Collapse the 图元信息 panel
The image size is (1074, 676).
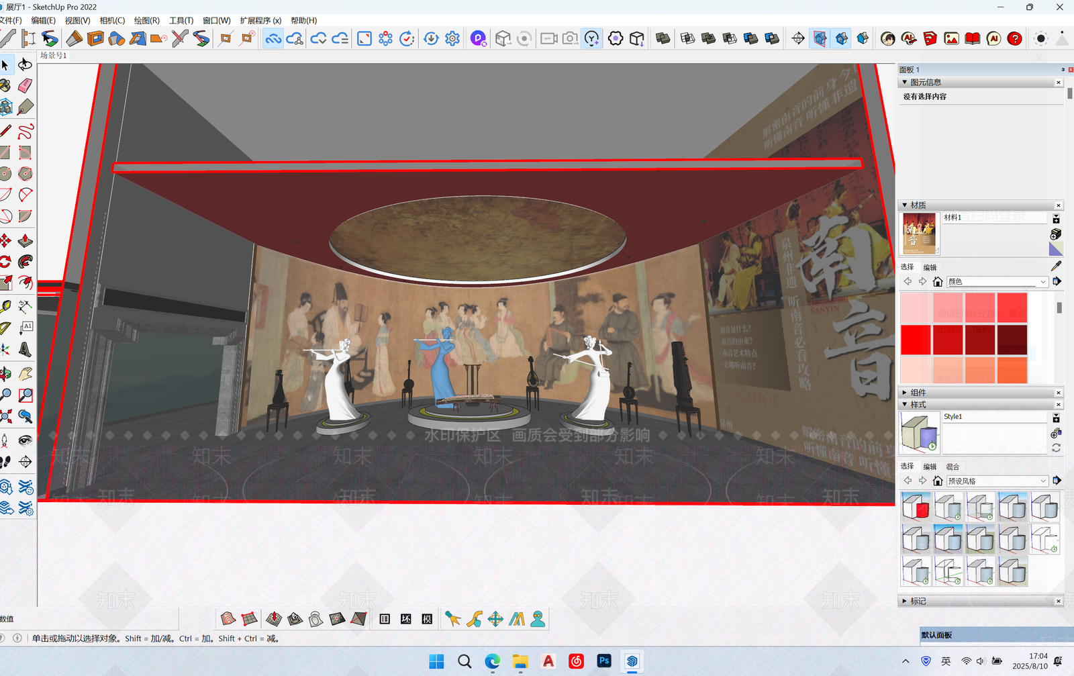click(905, 82)
